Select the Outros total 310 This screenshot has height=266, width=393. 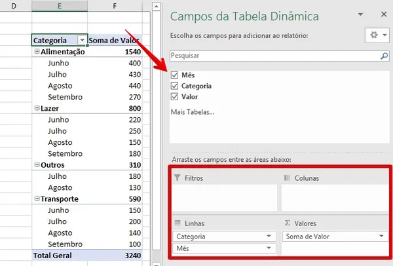[x=115, y=165]
